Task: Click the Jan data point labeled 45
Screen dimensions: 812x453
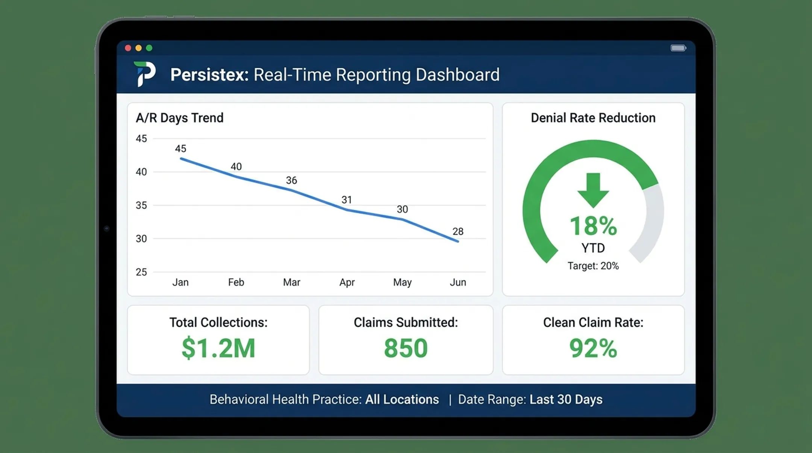Action: (x=181, y=159)
